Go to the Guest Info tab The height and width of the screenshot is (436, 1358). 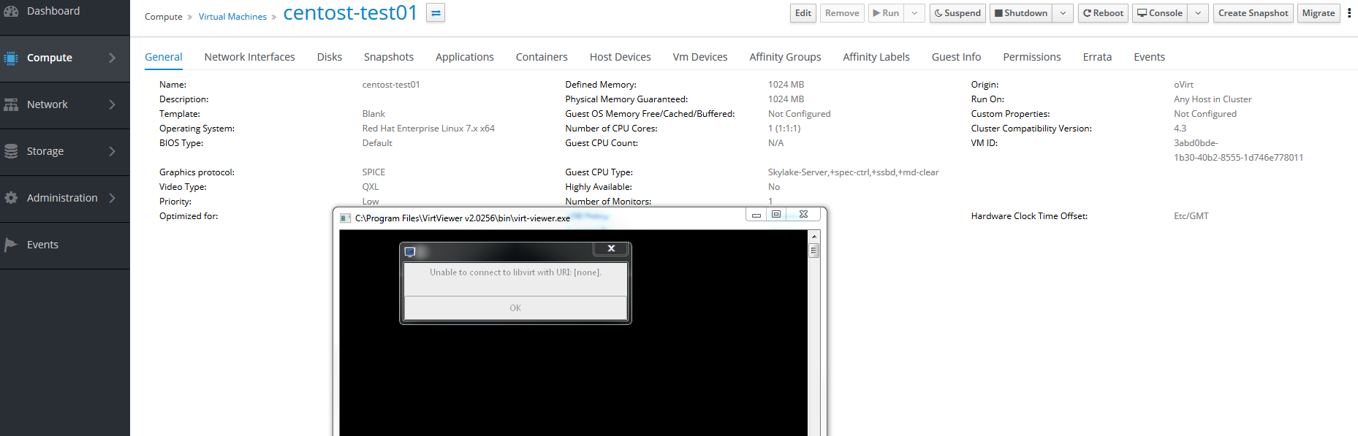(x=956, y=57)
